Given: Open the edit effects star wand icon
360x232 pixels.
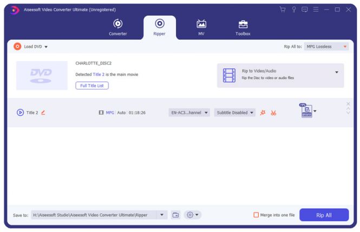Looking at the screenshot, I should (263, 113).
